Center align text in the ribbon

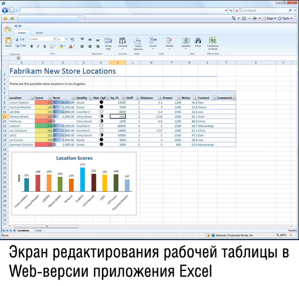coord(90,46)
